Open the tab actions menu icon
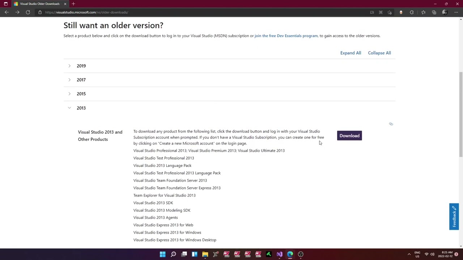This screenshot has height=260, width=463. [5, 4]
